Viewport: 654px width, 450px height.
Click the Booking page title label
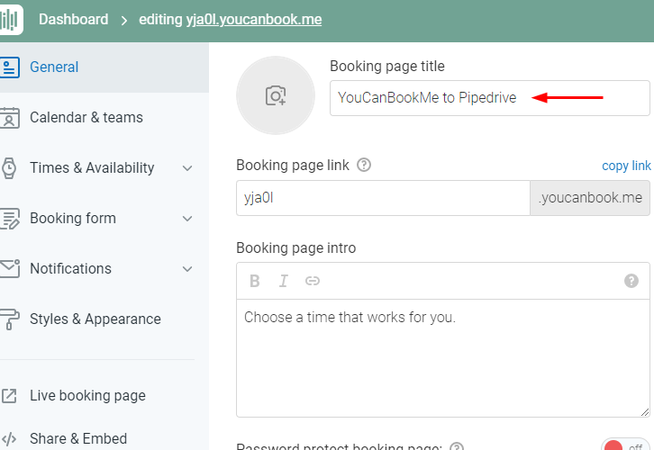(x=387, y=67)
